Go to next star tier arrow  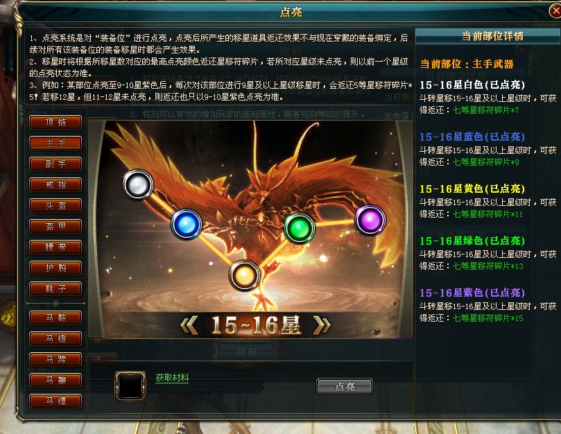[322, 325]
